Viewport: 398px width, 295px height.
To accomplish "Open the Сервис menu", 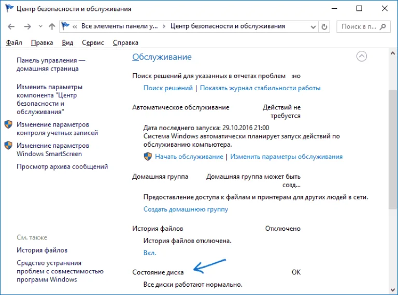I will [x=93, y=43].
